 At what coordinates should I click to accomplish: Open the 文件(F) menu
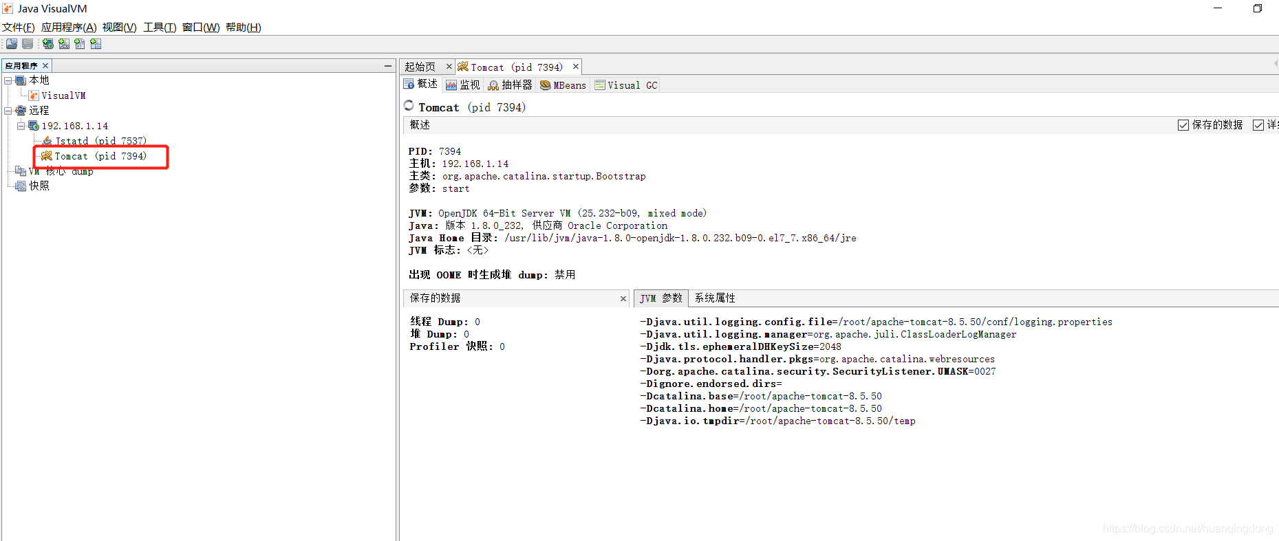click(x=19, y=27)
